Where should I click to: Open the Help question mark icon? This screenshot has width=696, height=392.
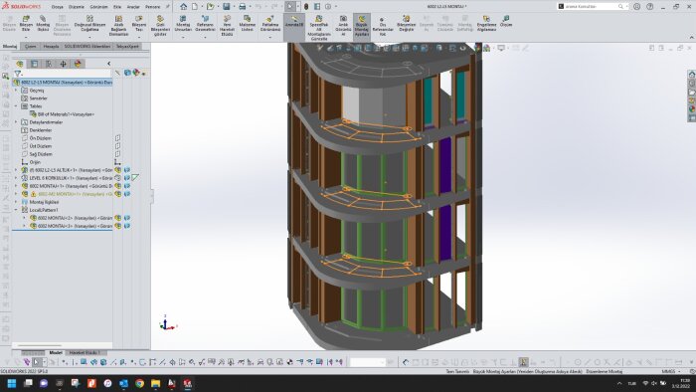pos(650,7)
